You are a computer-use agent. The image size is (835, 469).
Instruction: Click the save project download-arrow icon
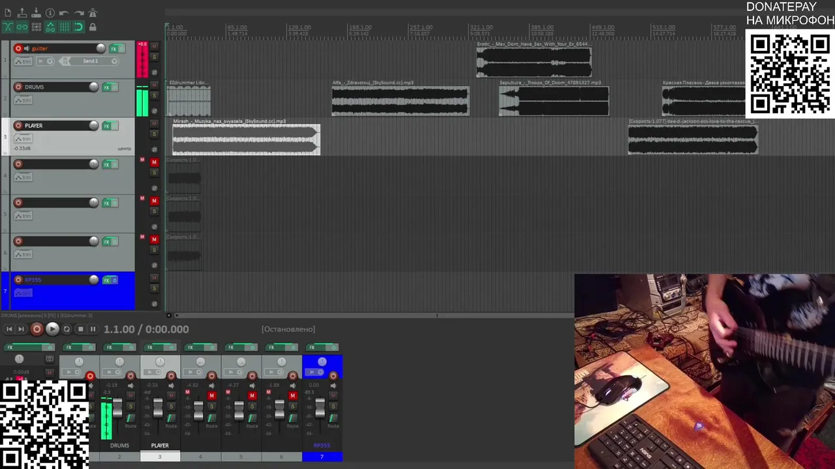(36, 13)
